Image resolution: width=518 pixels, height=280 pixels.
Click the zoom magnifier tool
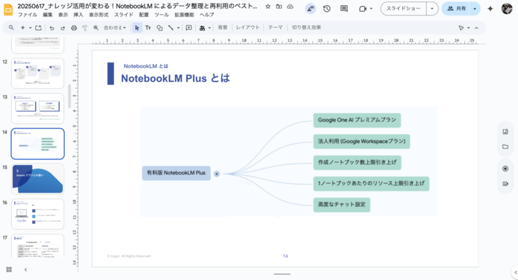(96, 28)
